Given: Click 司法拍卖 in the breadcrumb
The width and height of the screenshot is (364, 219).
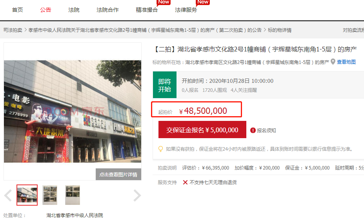Looking at the screenshot, I should pos(13,30).
